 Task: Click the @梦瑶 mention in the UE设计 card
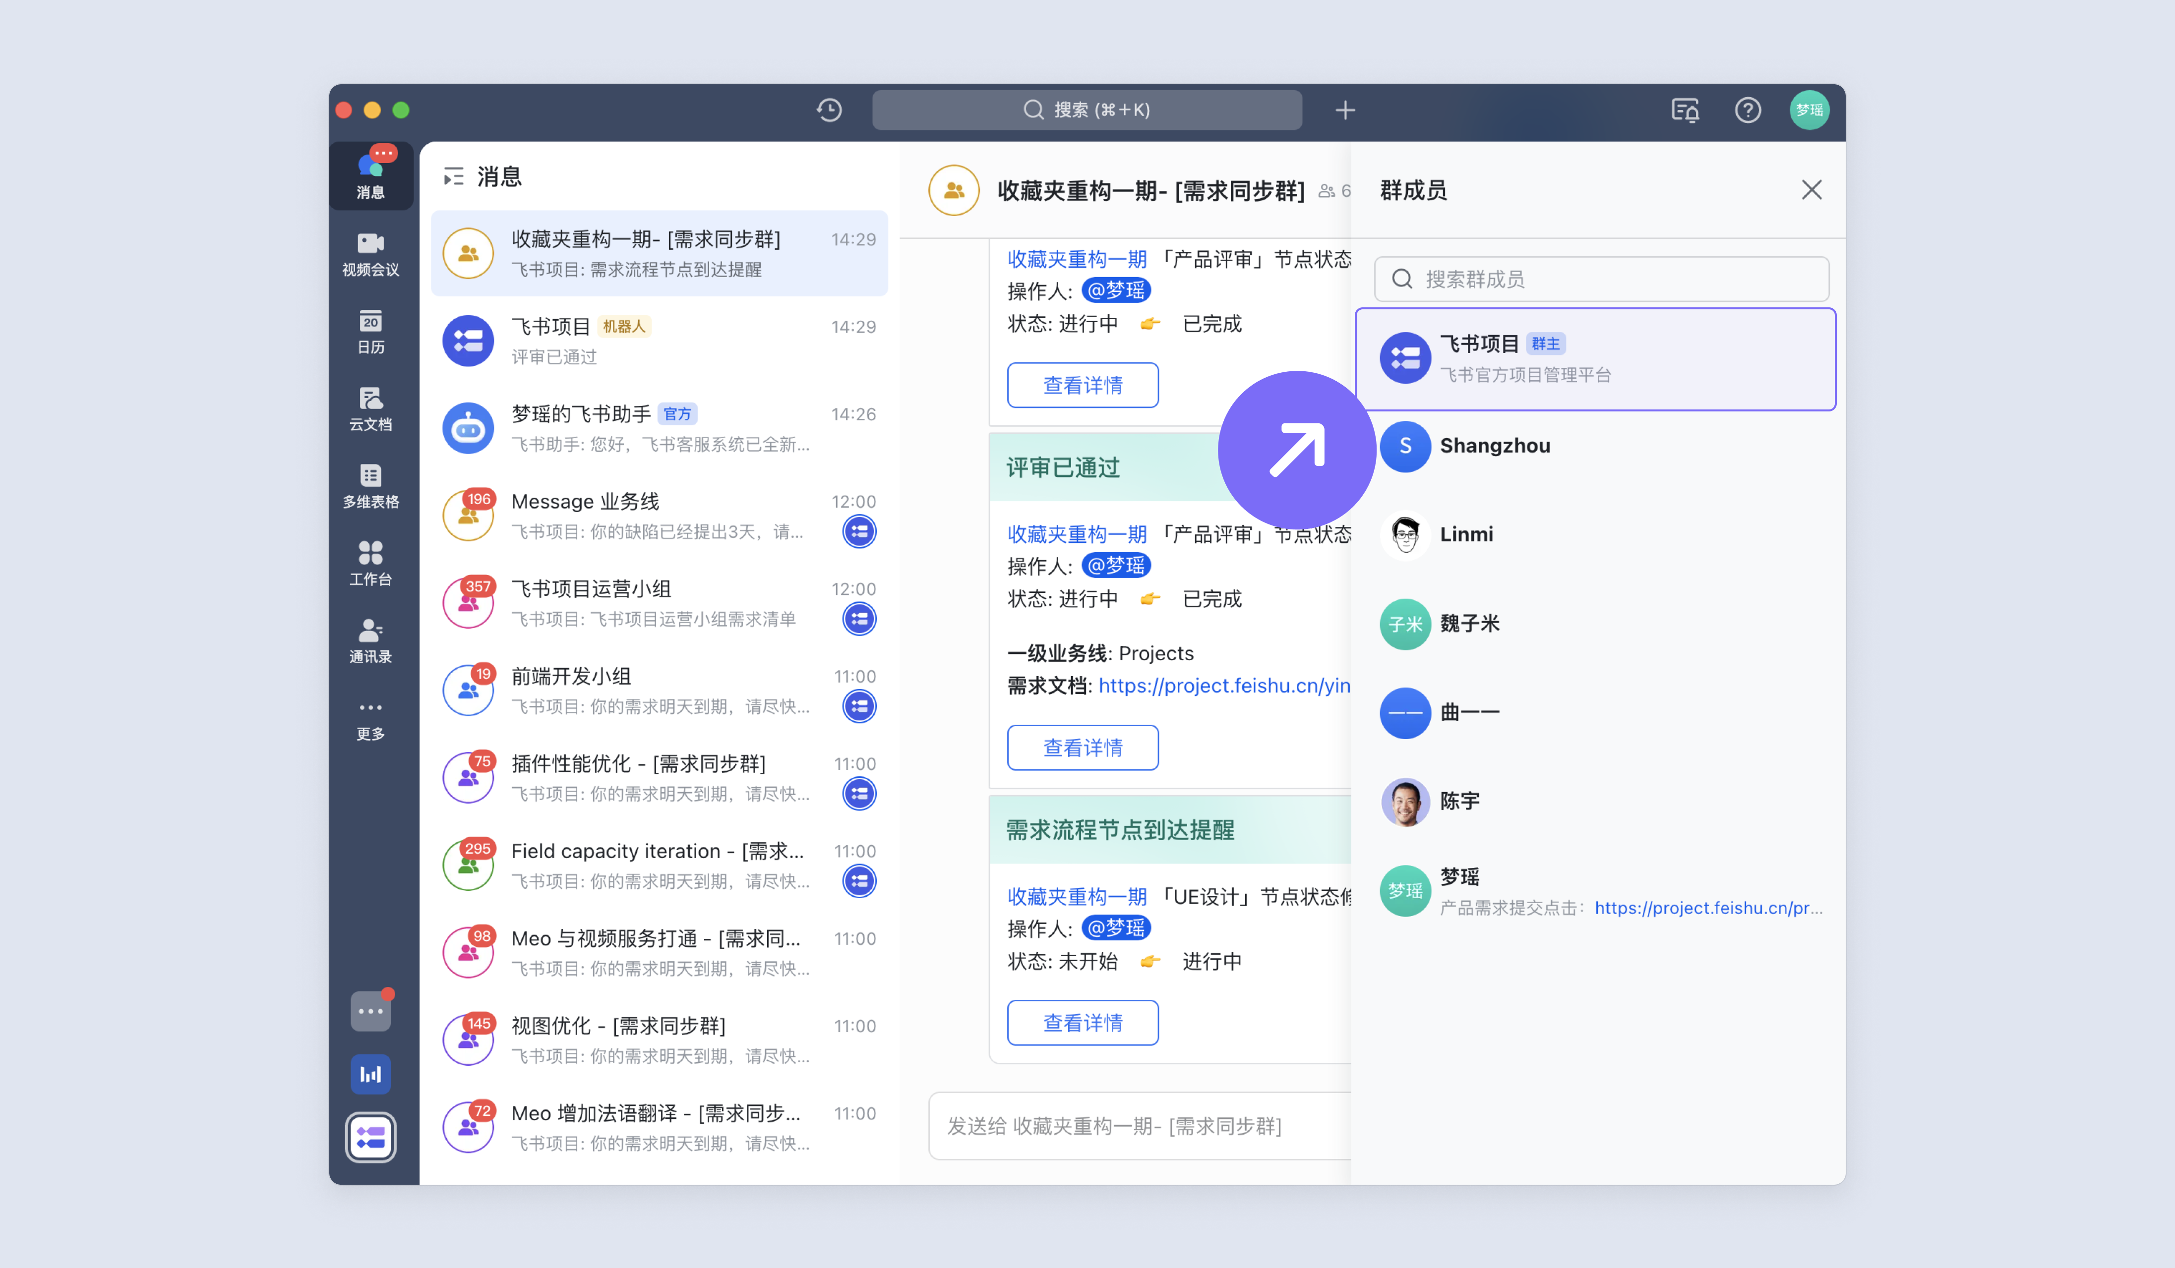(1116, 928)
